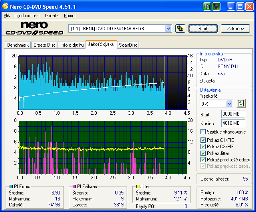Click the Nero disc icon in the title bar
Viewport: 256px width, 212px height.
[x=5, y=6]
